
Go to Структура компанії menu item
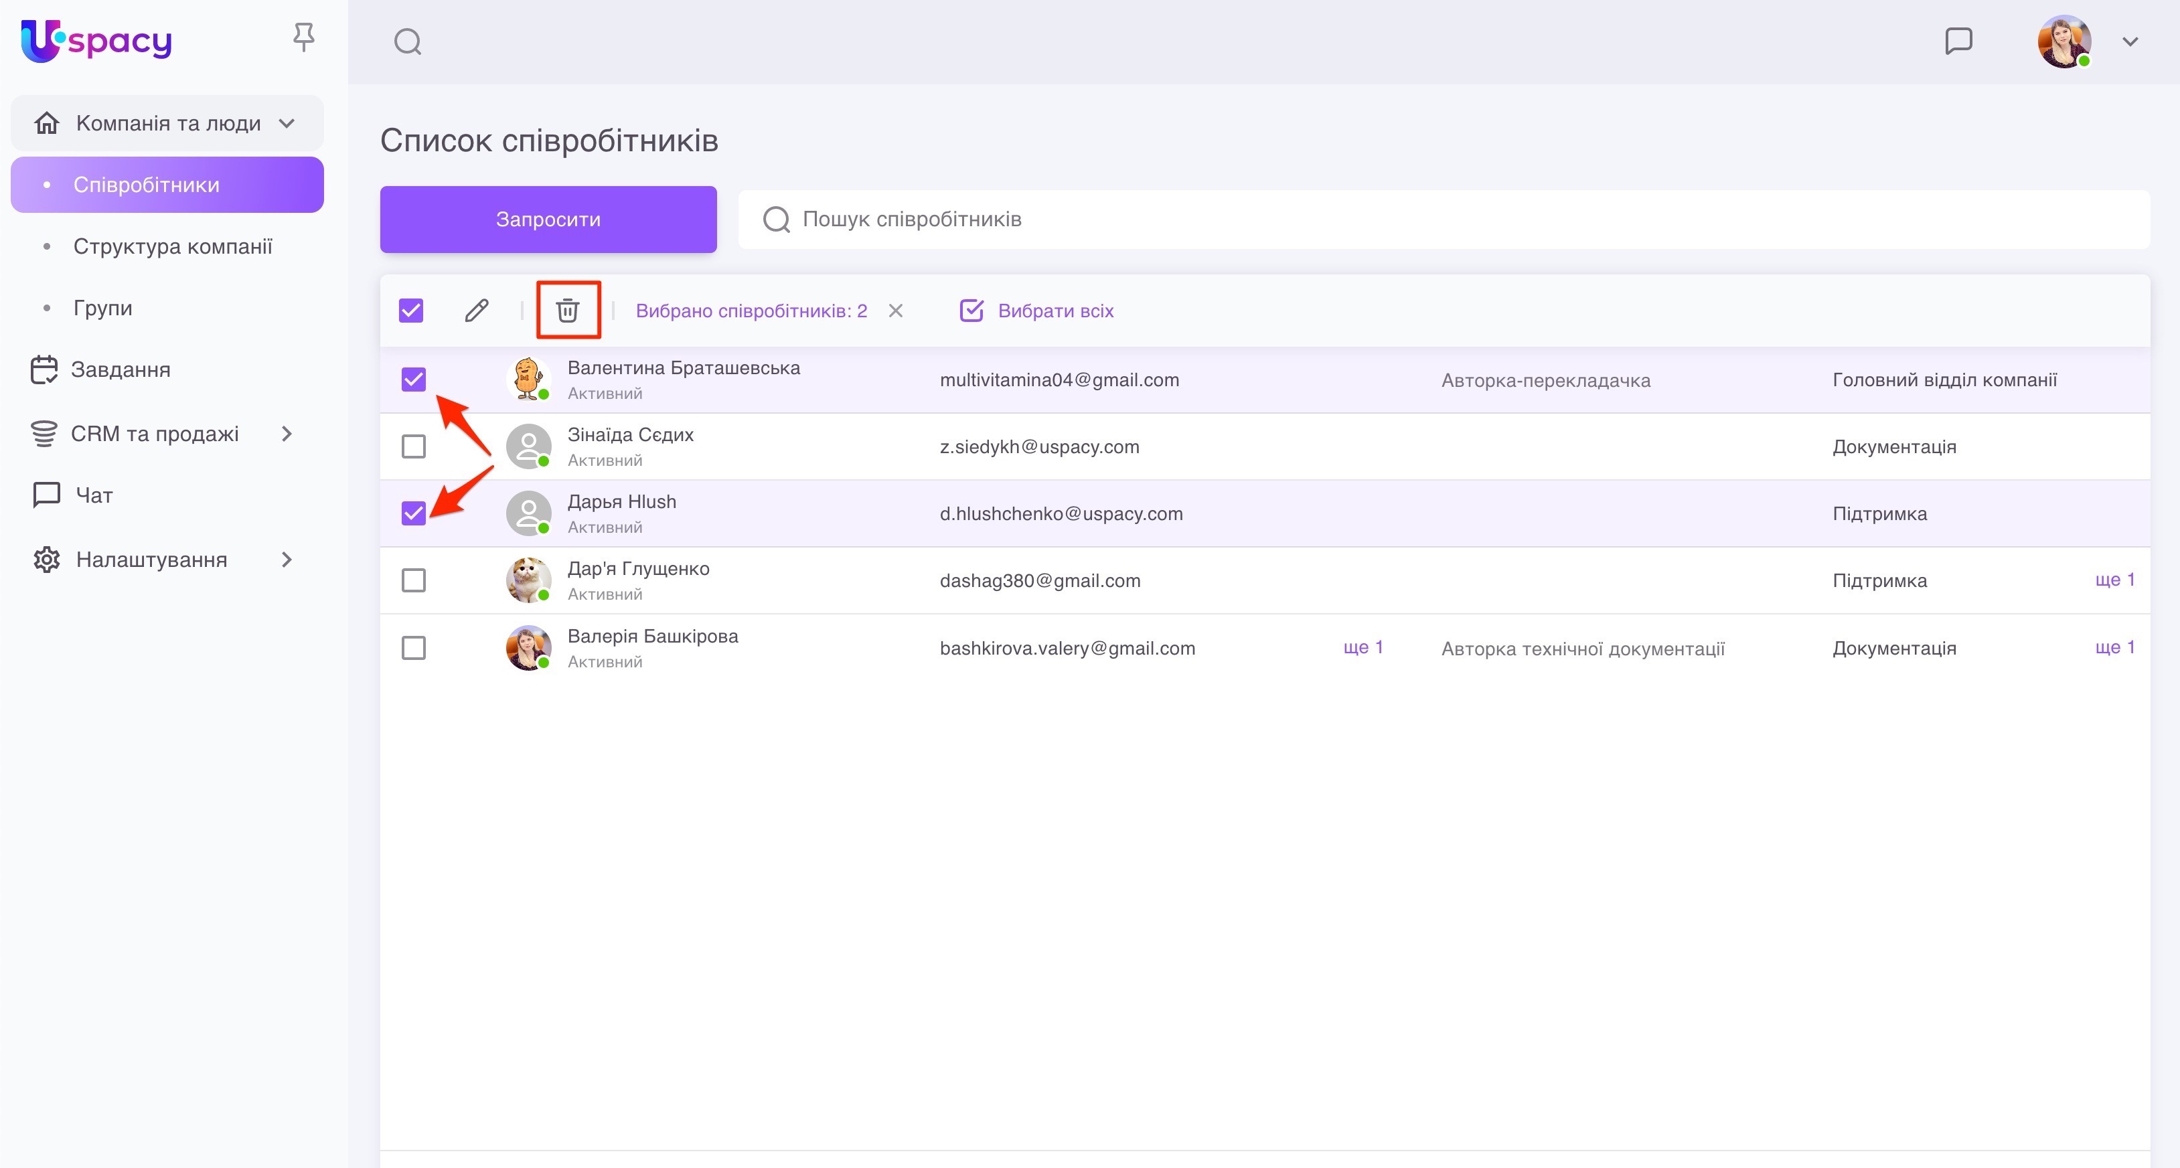pyautogui.click(x=173, y=246)
